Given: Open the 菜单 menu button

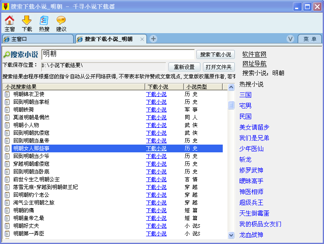Looking at the screenshot, I should click(309, 39).
